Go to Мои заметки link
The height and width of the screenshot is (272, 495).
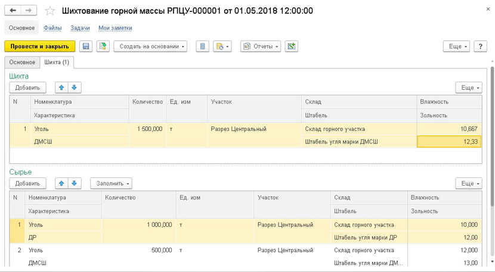(x=115, y=28)
